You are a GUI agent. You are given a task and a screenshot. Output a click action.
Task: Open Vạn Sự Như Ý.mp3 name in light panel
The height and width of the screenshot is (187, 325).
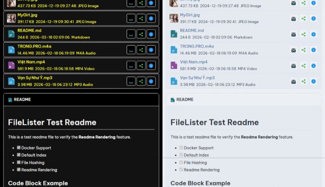pyautogui.click(x=197, y=78)
